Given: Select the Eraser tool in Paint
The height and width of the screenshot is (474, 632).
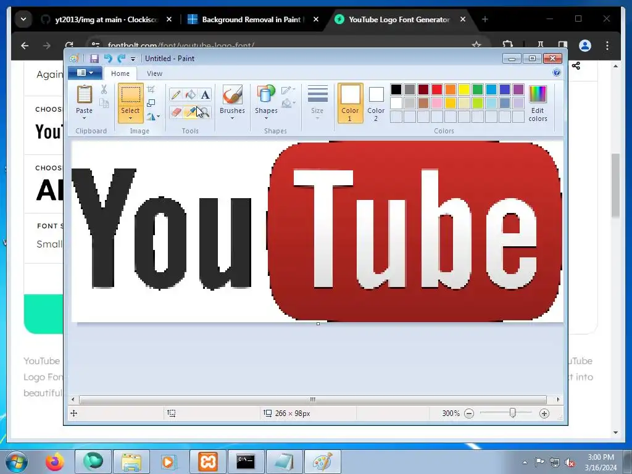Looking at the screenshot, I should tap(176, 112).
